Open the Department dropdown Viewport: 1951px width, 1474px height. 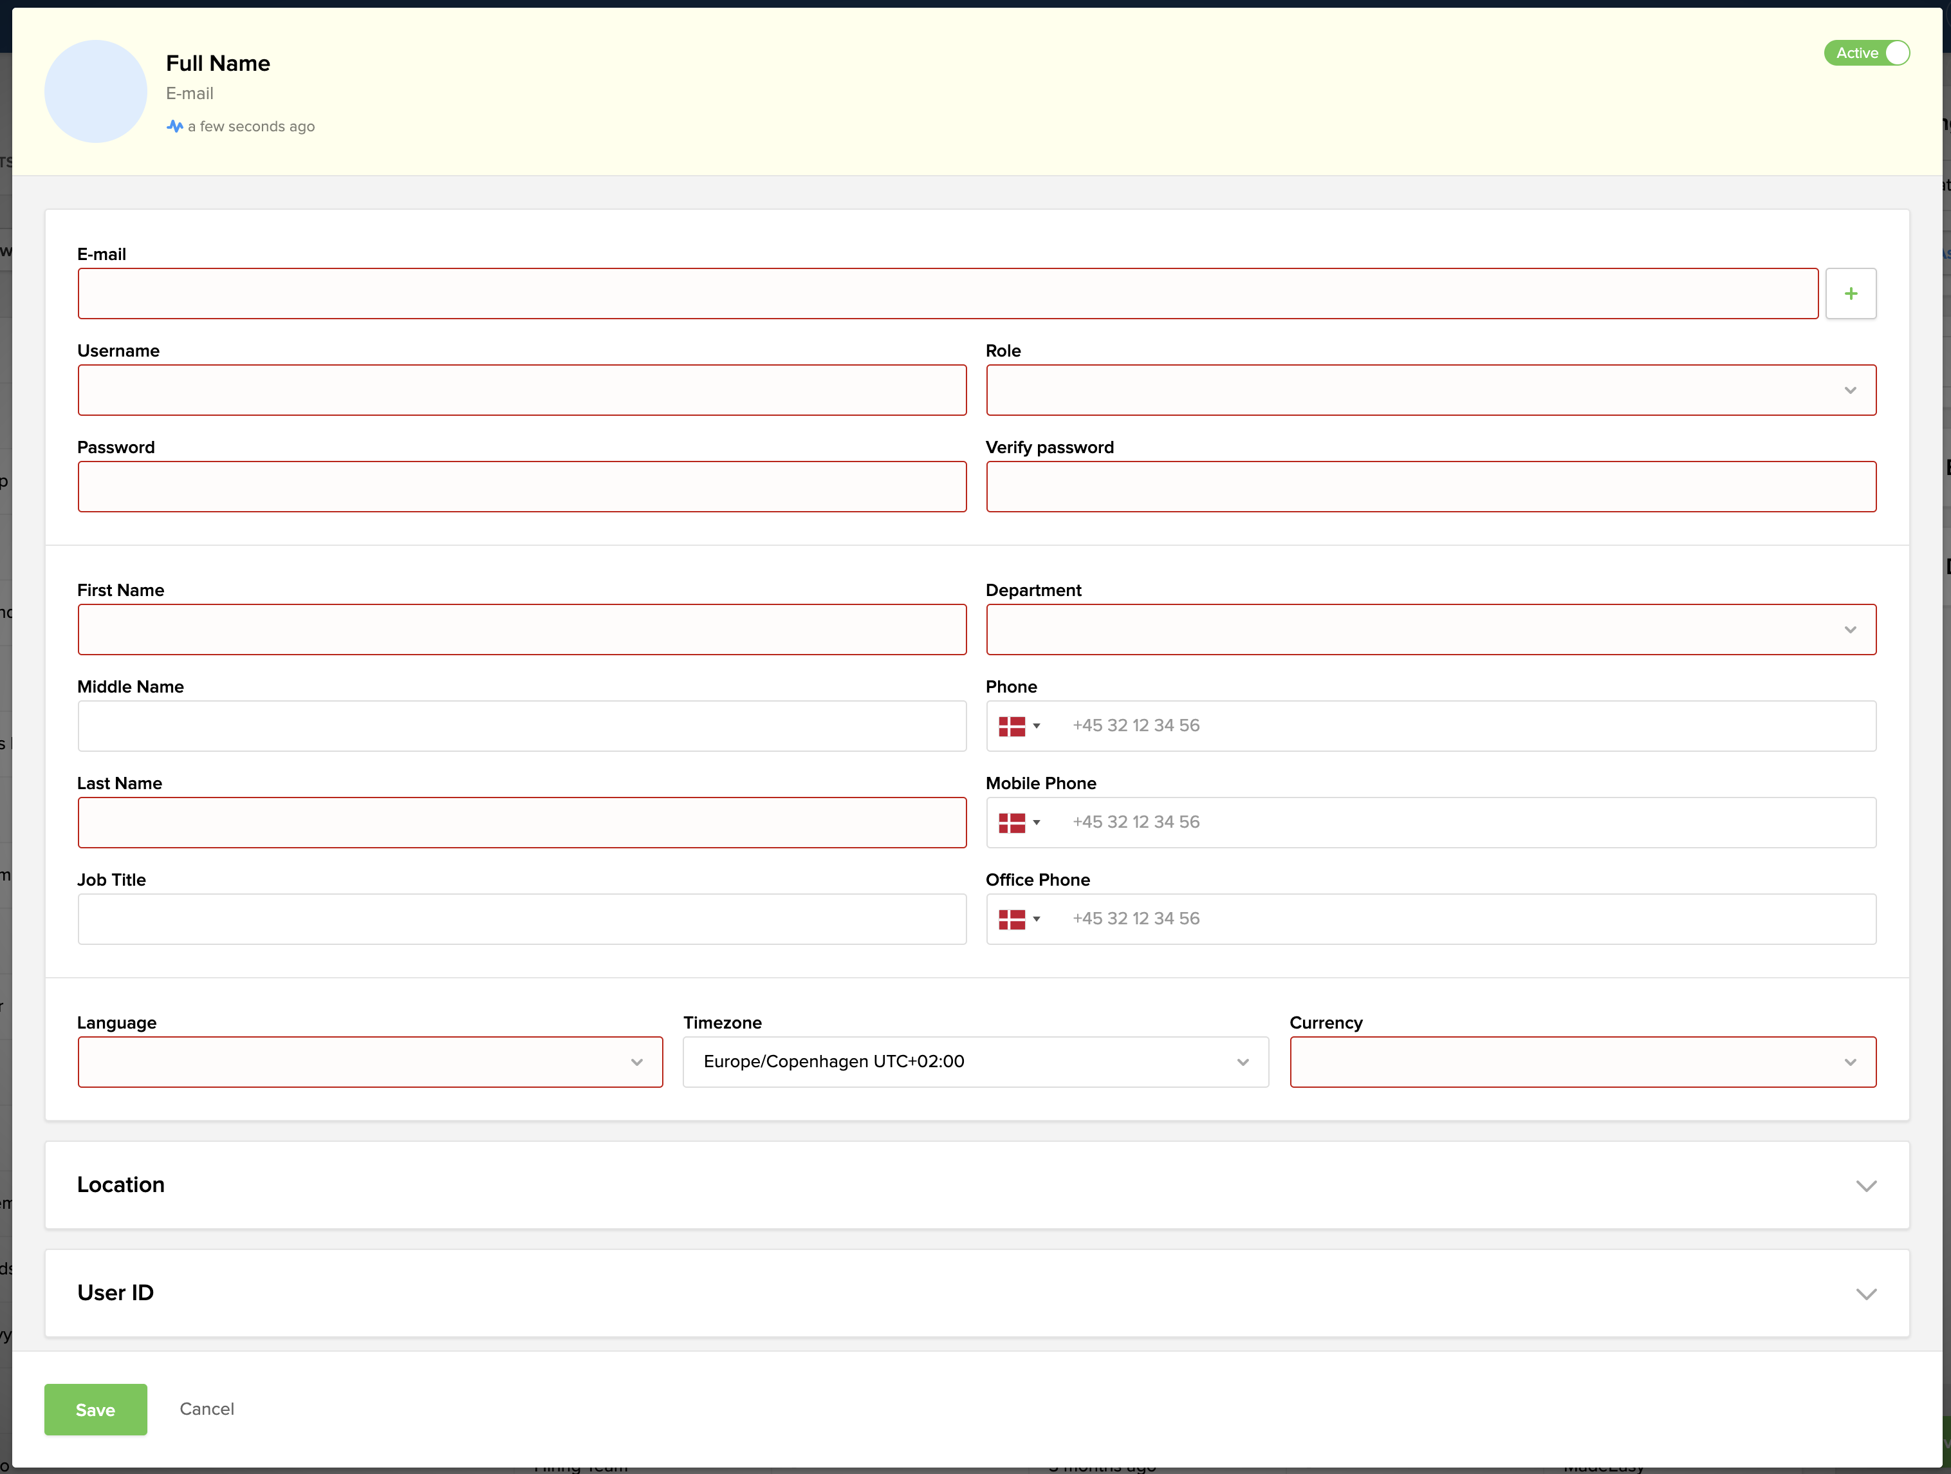pyautogui.click(x=1430, y=630)
